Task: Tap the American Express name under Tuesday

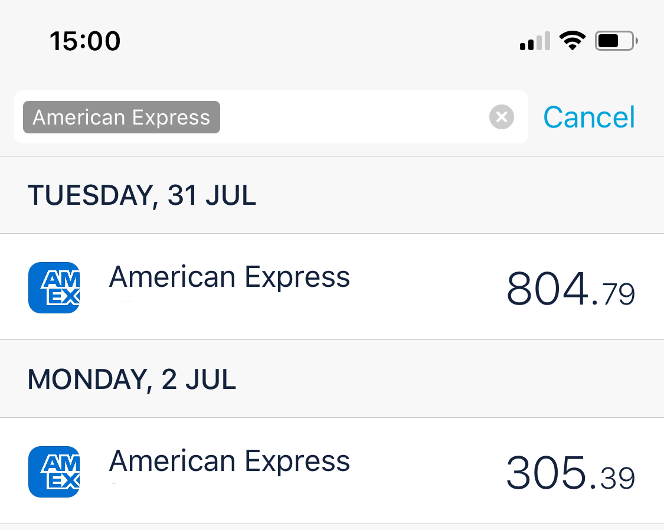Action: (230, 277)
